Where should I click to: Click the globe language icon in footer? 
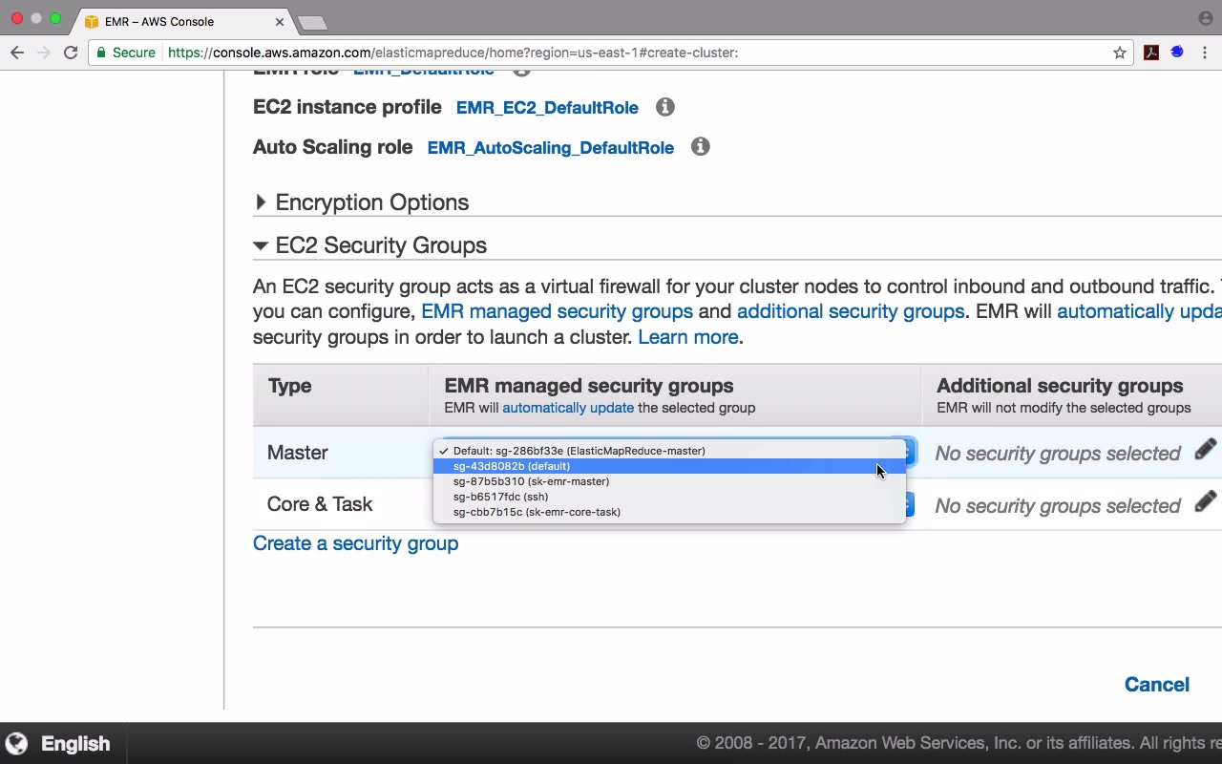pos(16,743)
